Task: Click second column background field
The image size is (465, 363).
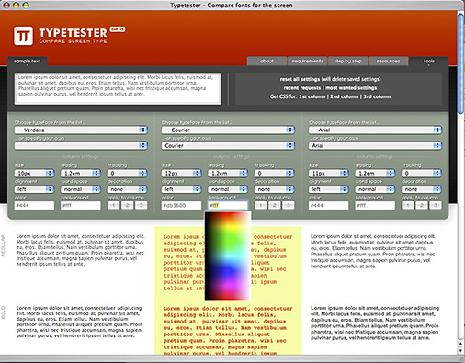Action: [x=228, y=205]
